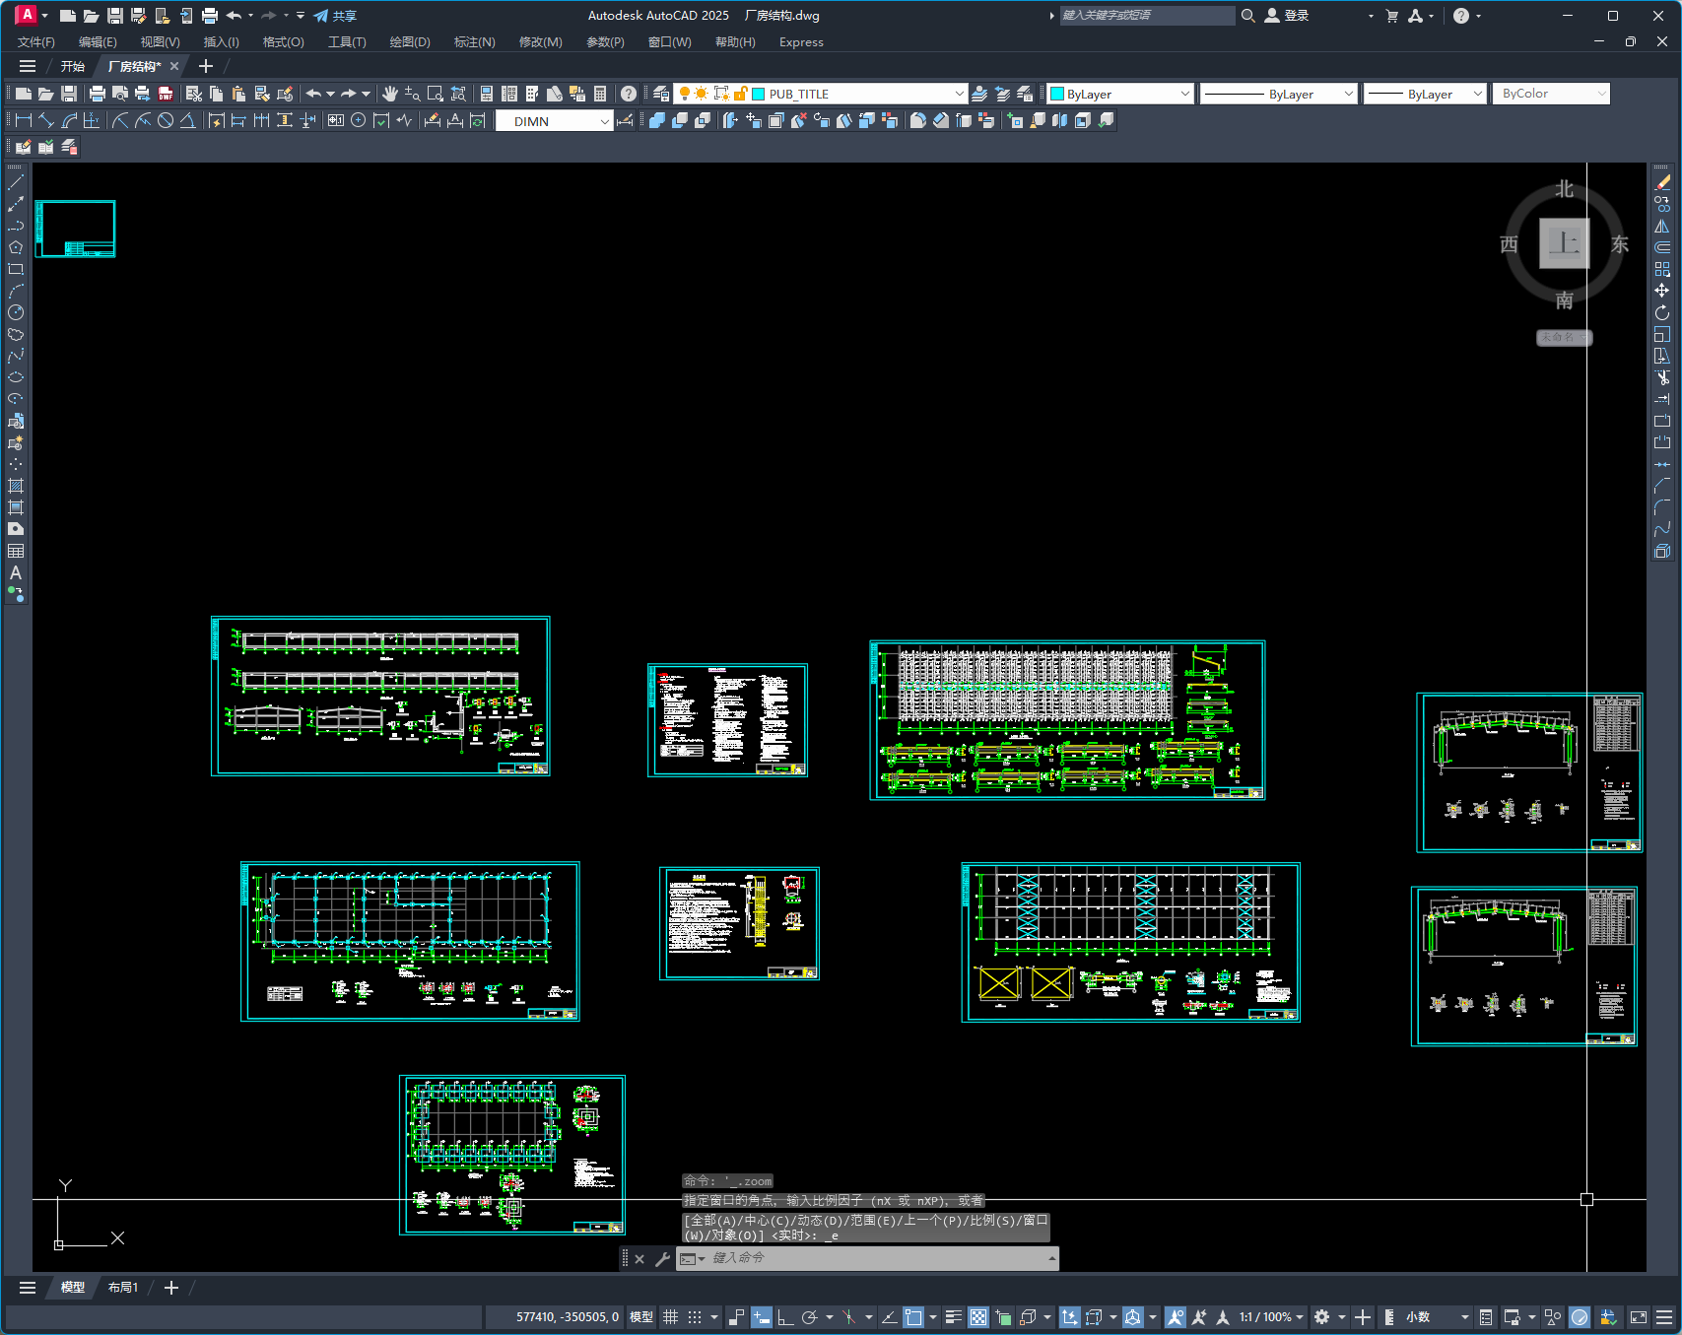Open the Hatch tool
1682x1335 pixels.
coord(16,486)
